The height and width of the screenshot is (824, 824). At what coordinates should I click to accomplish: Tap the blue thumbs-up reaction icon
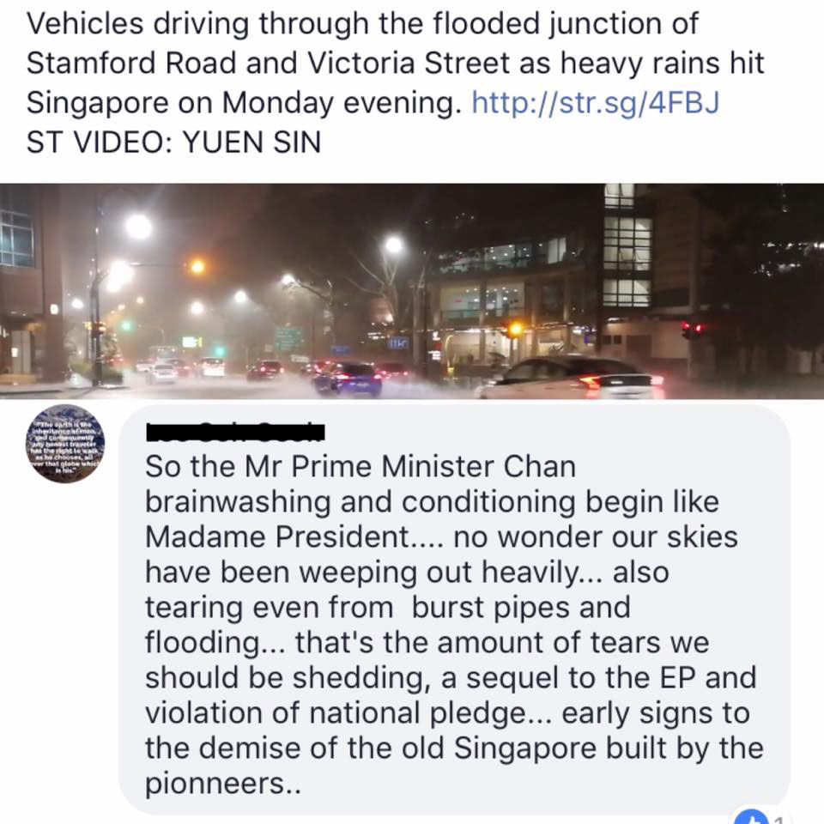point(752,818)
